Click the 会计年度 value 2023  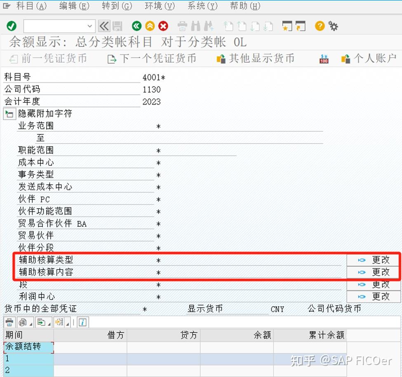pyautogui.click(x=152, y=102)
